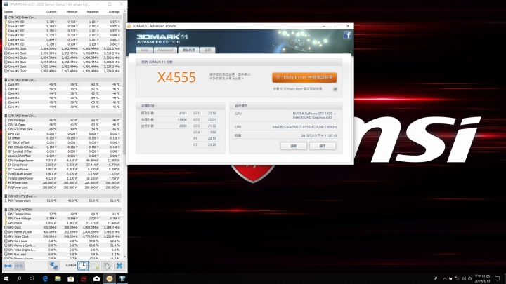Click 3DMark title bar app icon
Screen dimensions: 506x284
tap(129, 26)
